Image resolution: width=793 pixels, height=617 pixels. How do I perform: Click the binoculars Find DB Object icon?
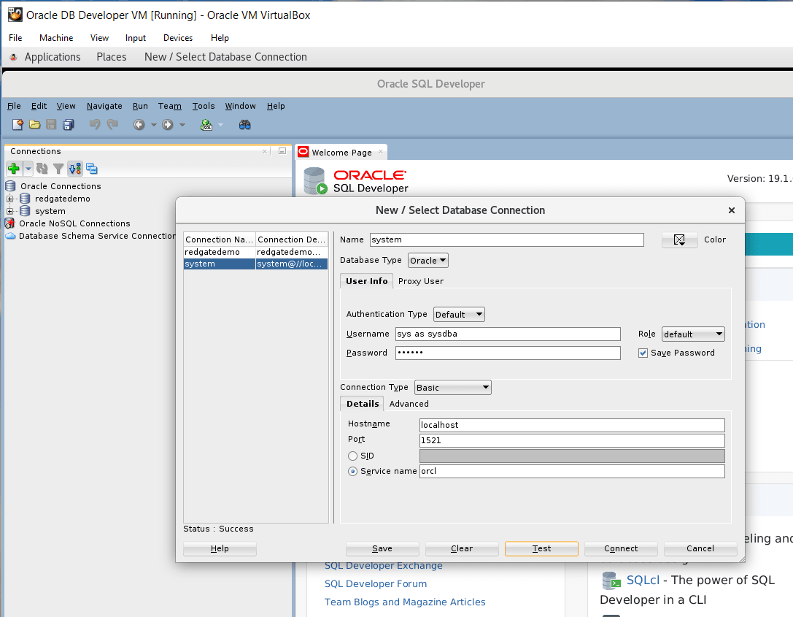[245, 125]
